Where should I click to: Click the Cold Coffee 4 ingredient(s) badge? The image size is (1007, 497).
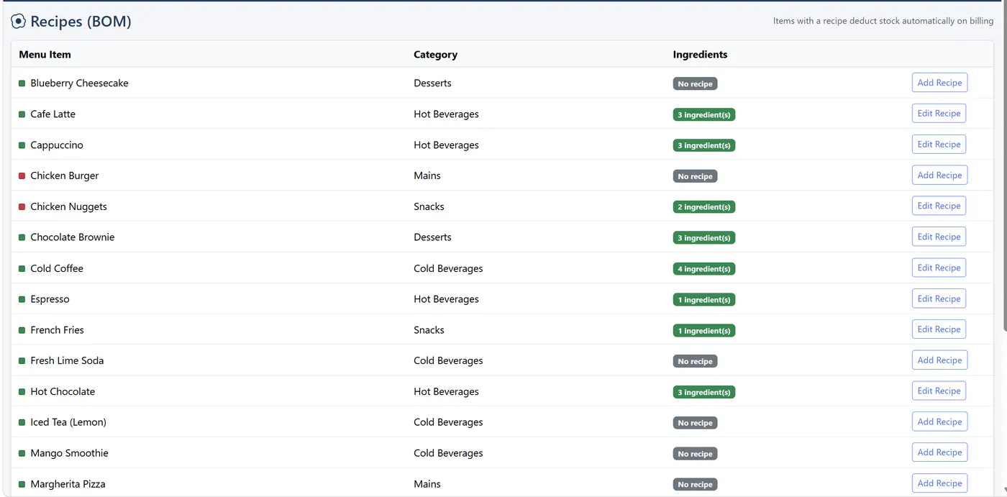(704, 269)
